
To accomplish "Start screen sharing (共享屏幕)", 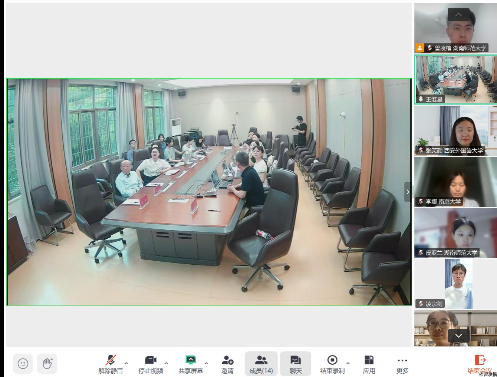I will [x=191, y=364].
